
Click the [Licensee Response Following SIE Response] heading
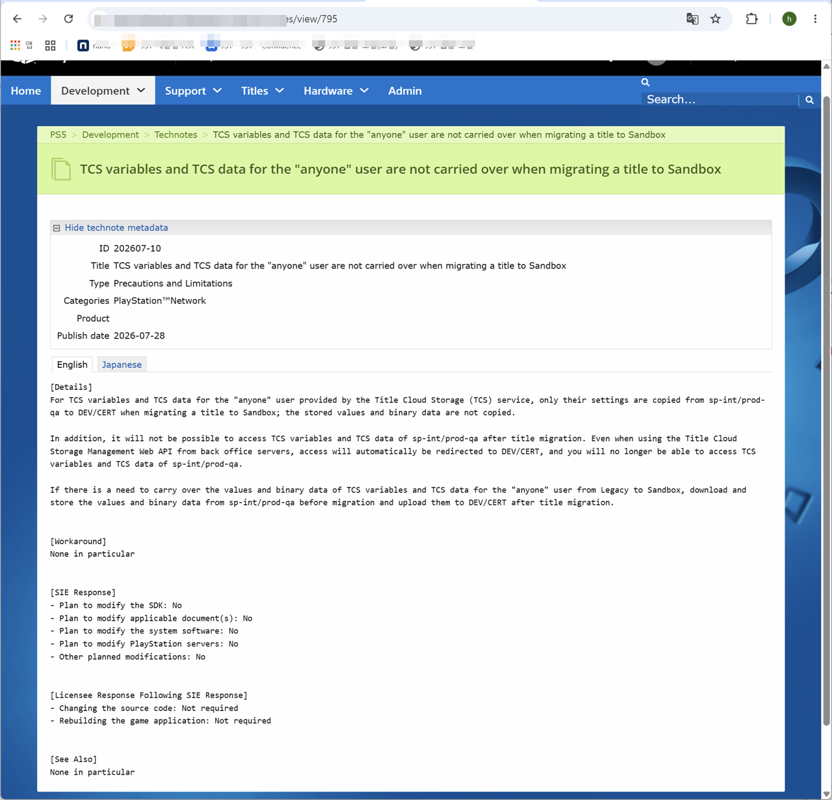pos(149,695)
